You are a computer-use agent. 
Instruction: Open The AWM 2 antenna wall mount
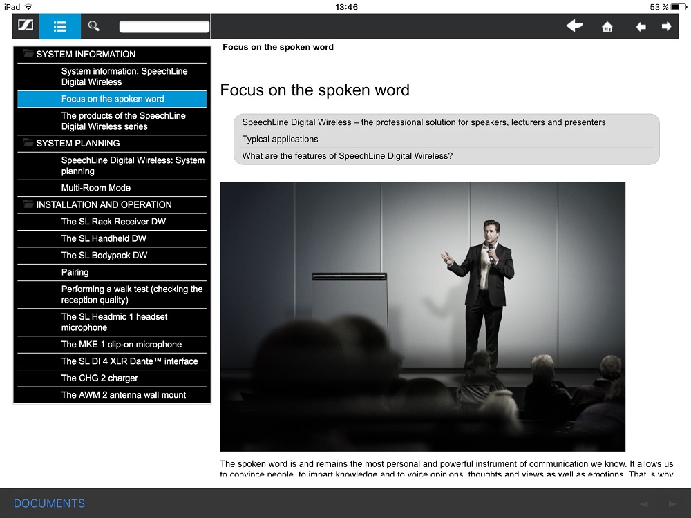coord(124,395)
